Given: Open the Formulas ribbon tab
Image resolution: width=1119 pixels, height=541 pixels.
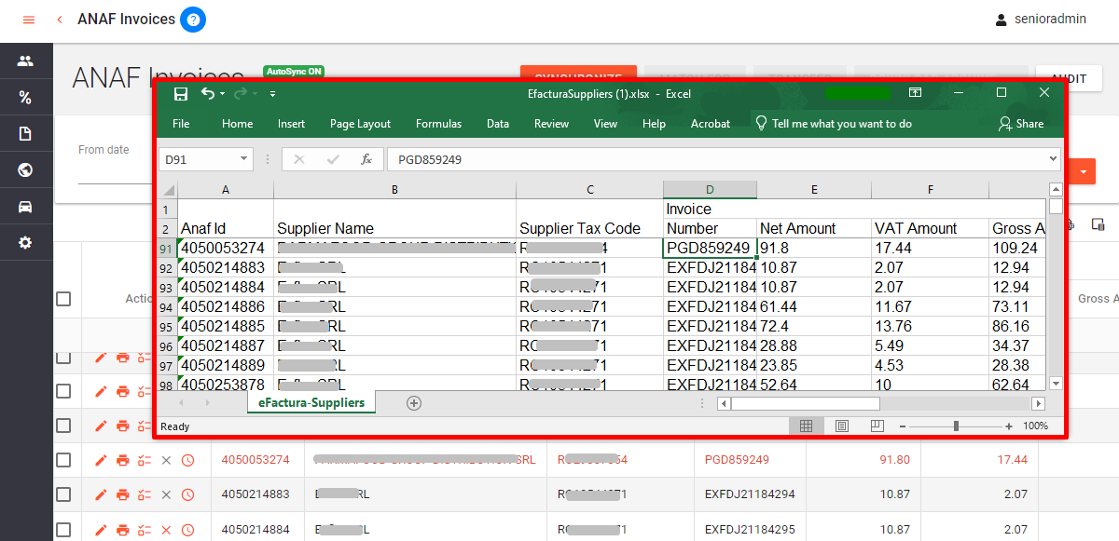Looking at the screenshot, I should [x=438, y=124].
